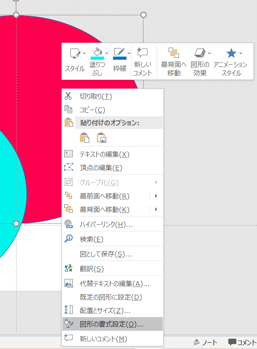Paste using destination theme option icon
Screen dimensions: 257x349
pos(84,138)
